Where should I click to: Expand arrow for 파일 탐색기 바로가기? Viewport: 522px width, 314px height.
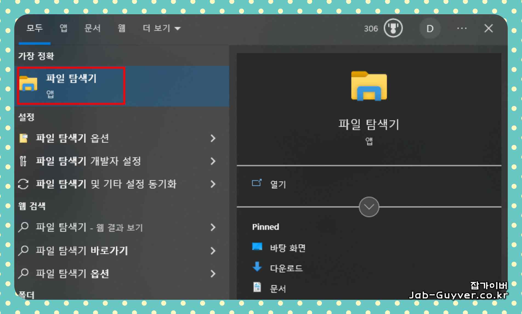213,251
